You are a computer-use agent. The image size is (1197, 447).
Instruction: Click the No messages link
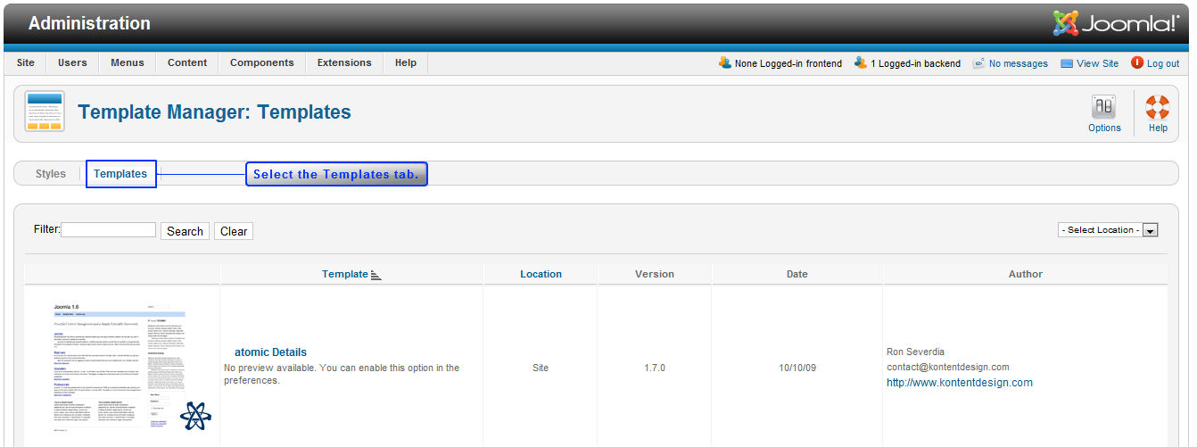1019,63
